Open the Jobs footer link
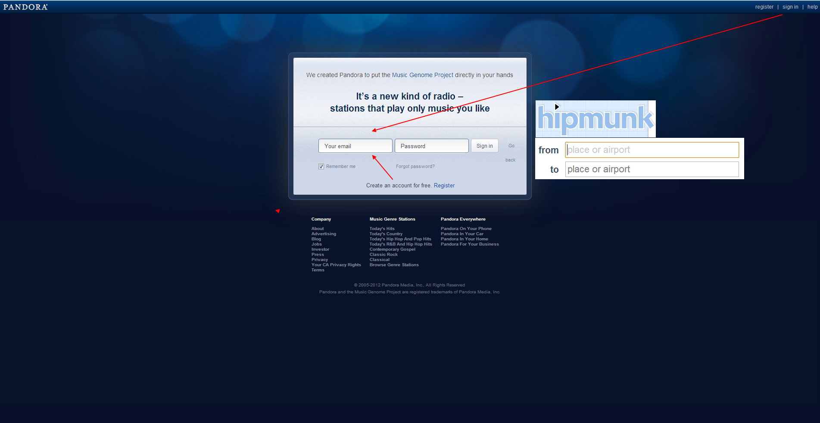The image size is (820, 423). click(x=317, y=244)
